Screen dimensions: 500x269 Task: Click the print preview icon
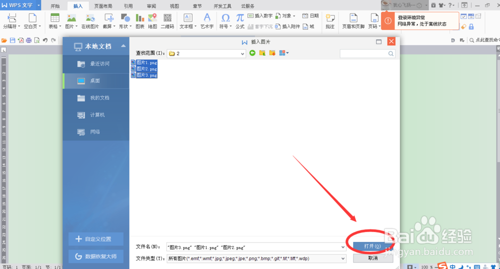37,40
